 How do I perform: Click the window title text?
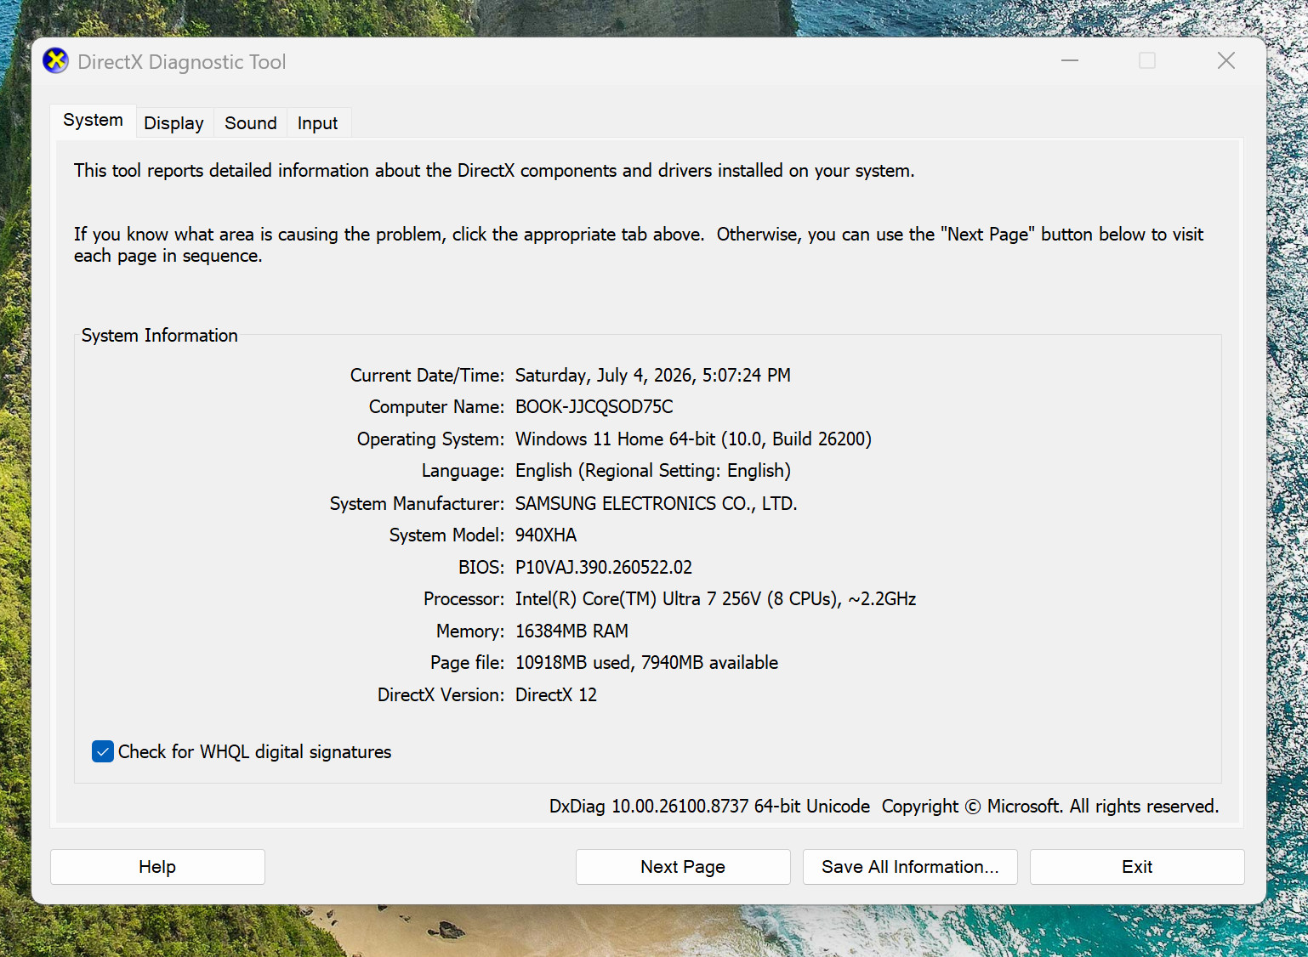[182, 62]
